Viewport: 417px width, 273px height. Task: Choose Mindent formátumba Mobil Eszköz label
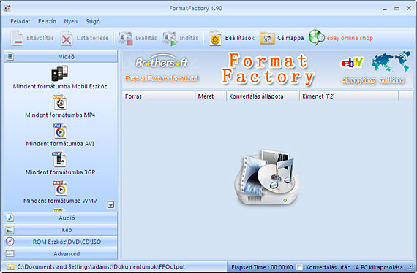[x=60, y=86]
